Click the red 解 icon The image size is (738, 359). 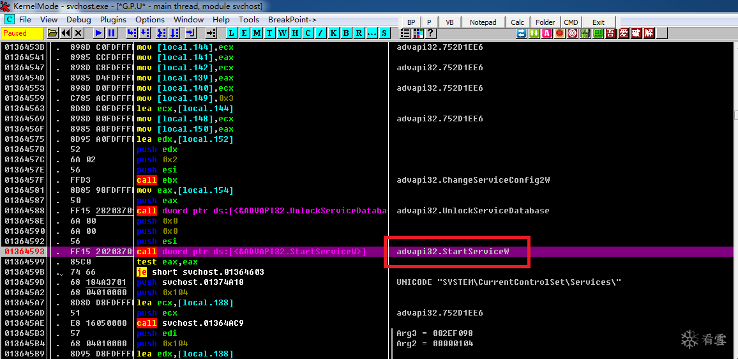[649, 33]
